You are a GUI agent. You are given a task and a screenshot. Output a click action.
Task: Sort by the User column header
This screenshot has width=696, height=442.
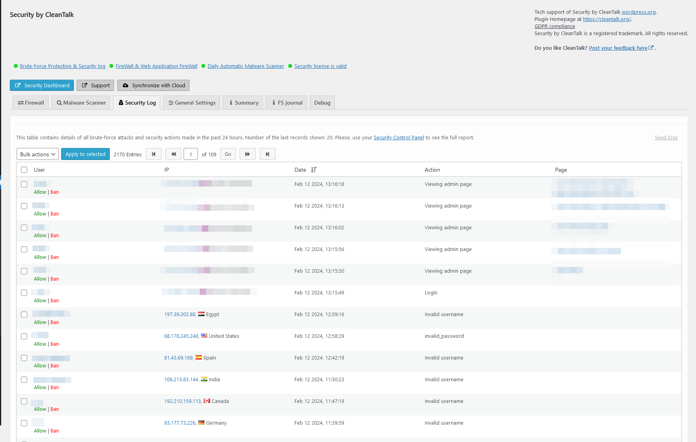tap(39, 170)
